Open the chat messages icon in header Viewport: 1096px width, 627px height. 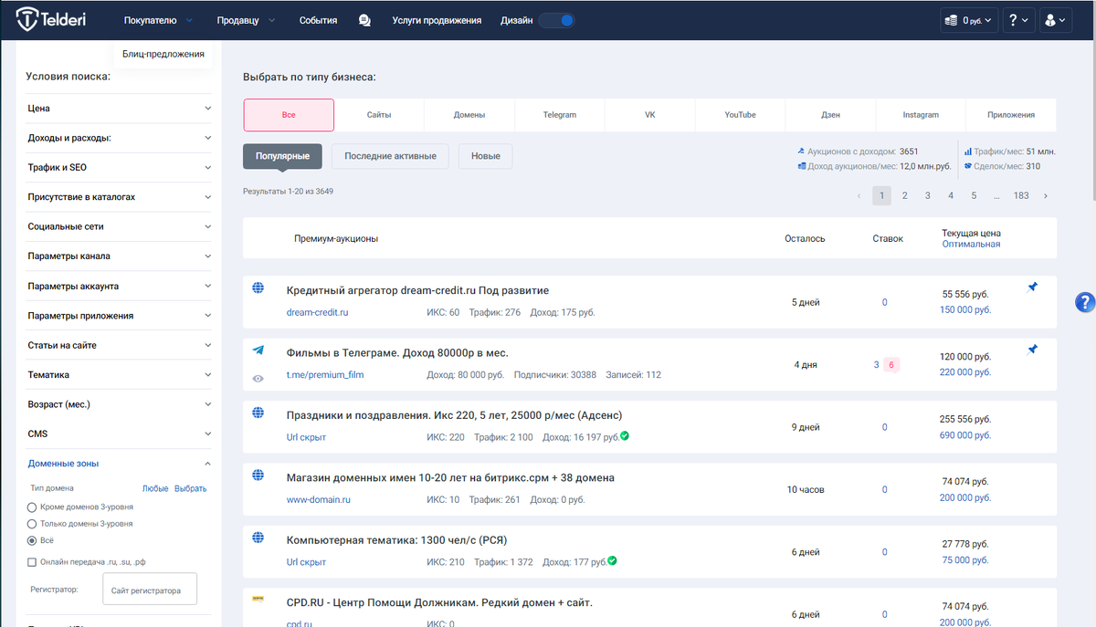(x=364, y=20)
